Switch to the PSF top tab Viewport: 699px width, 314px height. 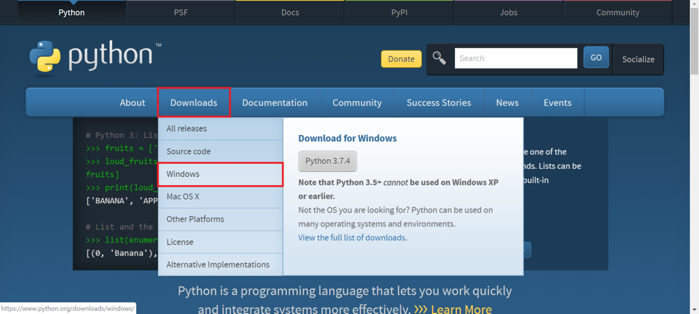(x=181, y=12)
